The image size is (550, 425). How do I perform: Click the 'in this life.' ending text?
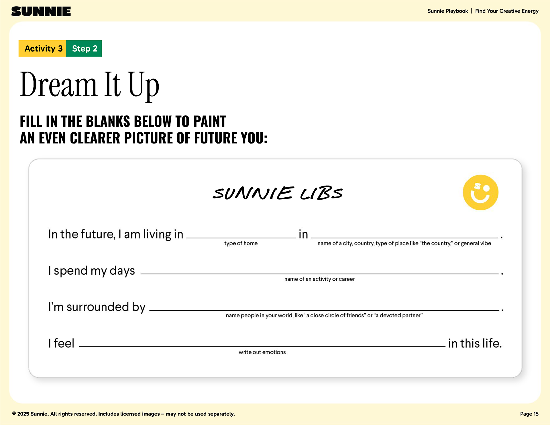click(x=475, y=343)
